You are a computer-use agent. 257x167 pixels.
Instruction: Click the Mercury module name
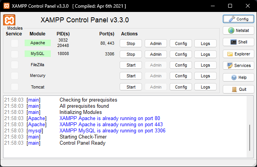[x=38, y=75]
